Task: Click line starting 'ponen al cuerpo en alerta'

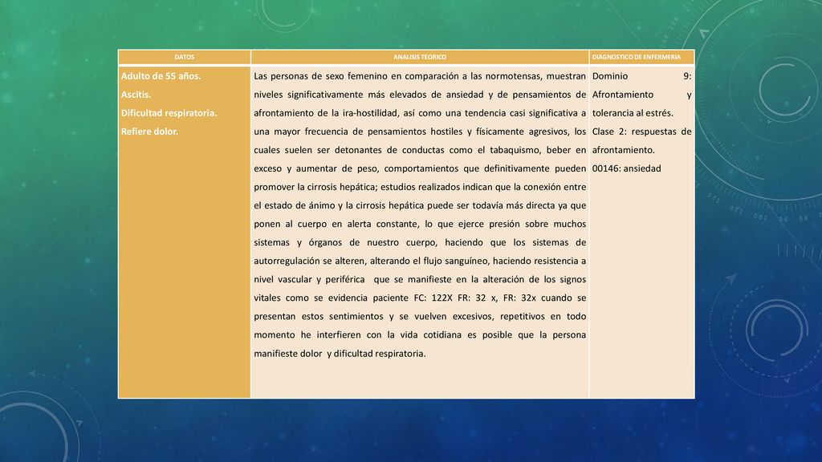Action: [x=420, y=225]
